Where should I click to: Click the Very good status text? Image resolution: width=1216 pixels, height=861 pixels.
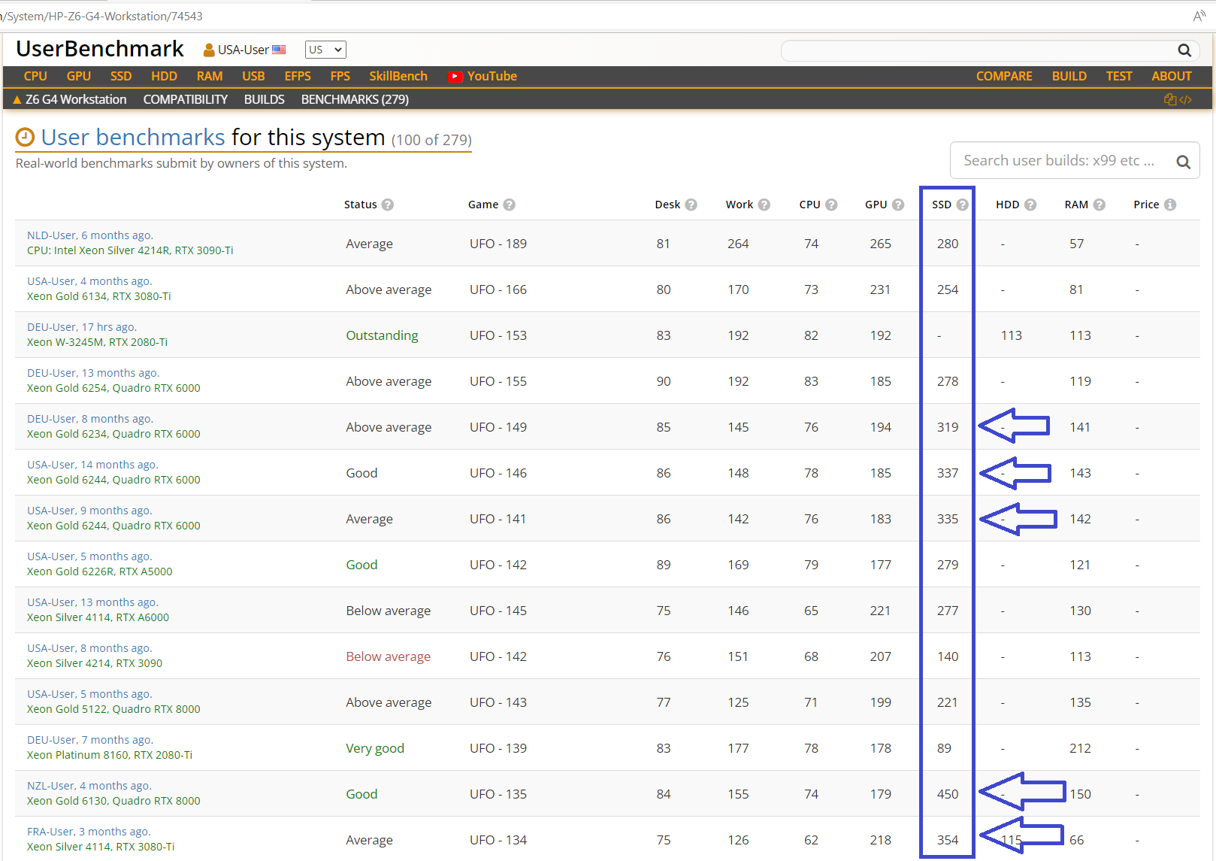pyautogui.click(x=375, y=748)
